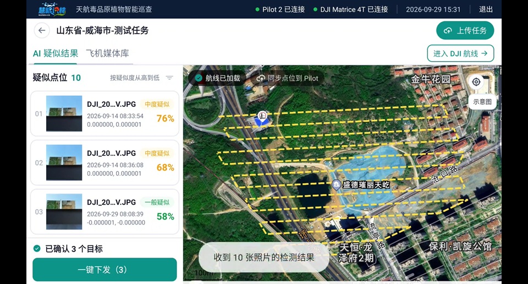Click the 中度疑似 tag on result 01
The height and width of the screenshot is (284, 528).
click(157, 104)
